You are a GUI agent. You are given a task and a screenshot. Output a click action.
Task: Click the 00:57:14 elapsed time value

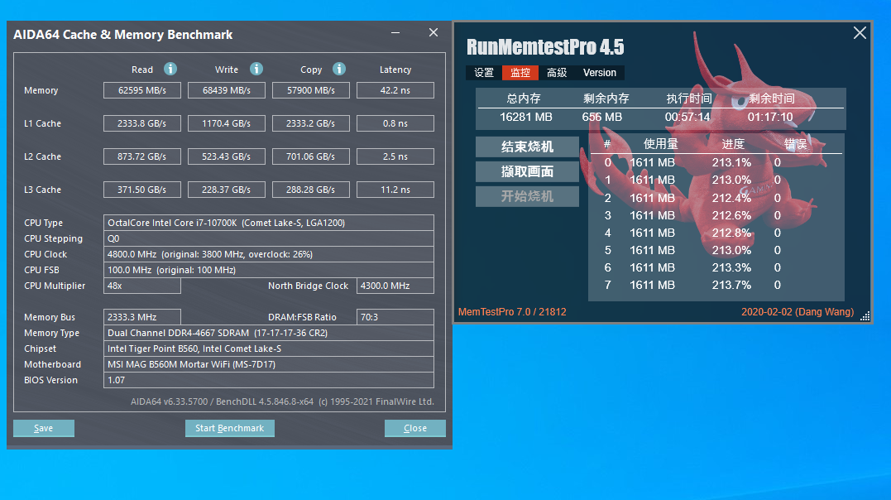(x=687, y=118)
